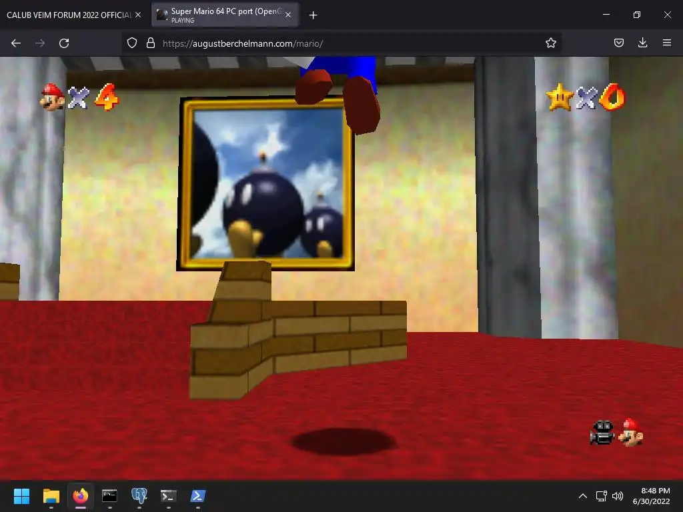Open the terminal app on taskbar
The image size is (683, 512).
click(x=169, y=496)
